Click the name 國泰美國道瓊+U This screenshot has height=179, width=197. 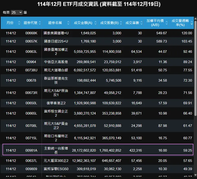[x=56, y=33]
